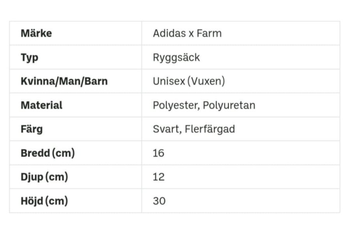The height and width of the screenshot is (233, 351).
Task: Select the width value 16
Action: pyautogui.click(x=159, y=153)
